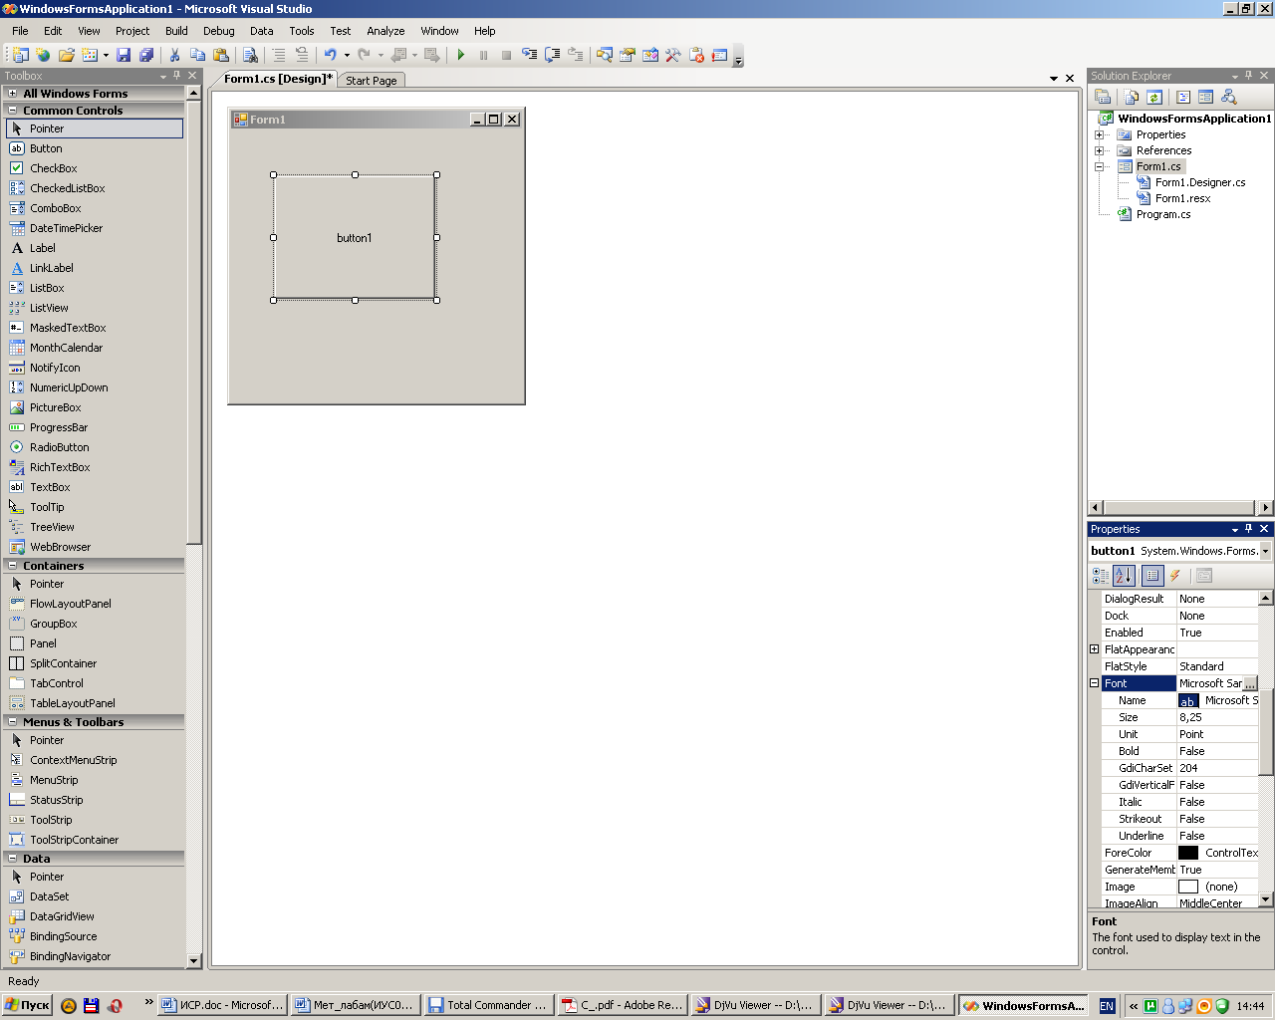Viewport: 1275px width, 1020px height.
Task: Click the Paste clipboard toolbar icon
Action: pos(221,55)
